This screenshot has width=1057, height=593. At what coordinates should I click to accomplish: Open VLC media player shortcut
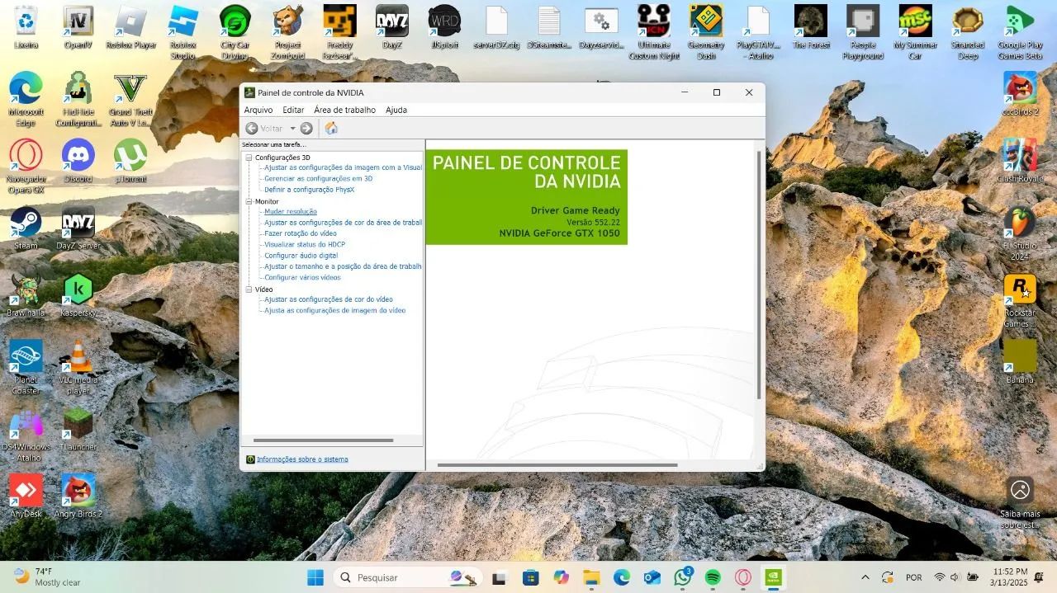[78, 357]
